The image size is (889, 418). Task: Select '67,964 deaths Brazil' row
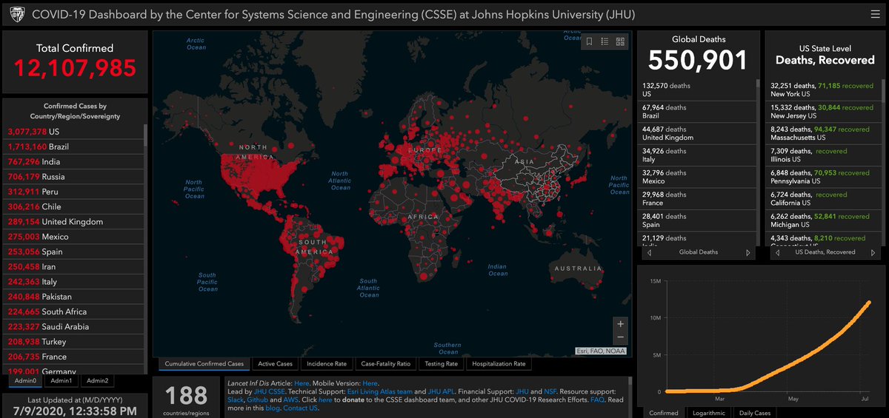[x=696, y=112]
